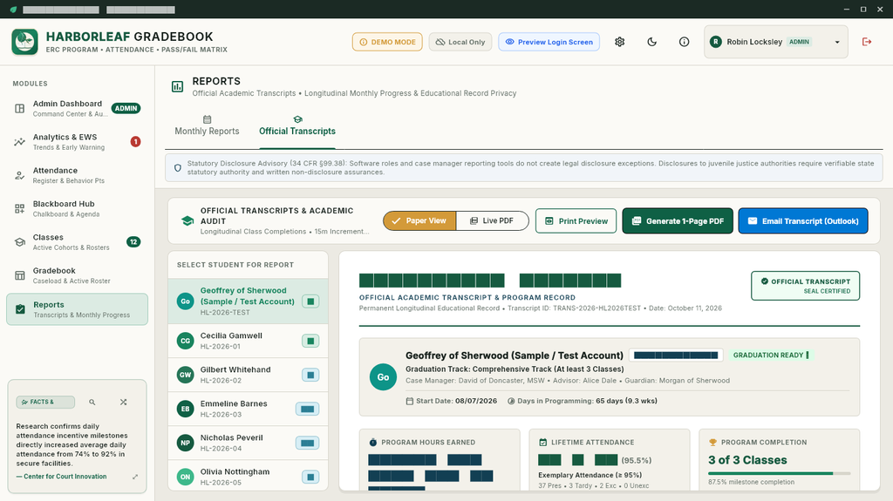Click the DEMO MODE badge
This screenshot has width=893, height=501.
(x=387, y=42)
